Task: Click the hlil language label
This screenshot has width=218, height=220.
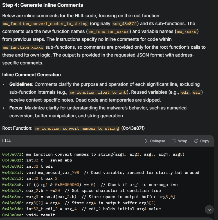Action: 6,140
